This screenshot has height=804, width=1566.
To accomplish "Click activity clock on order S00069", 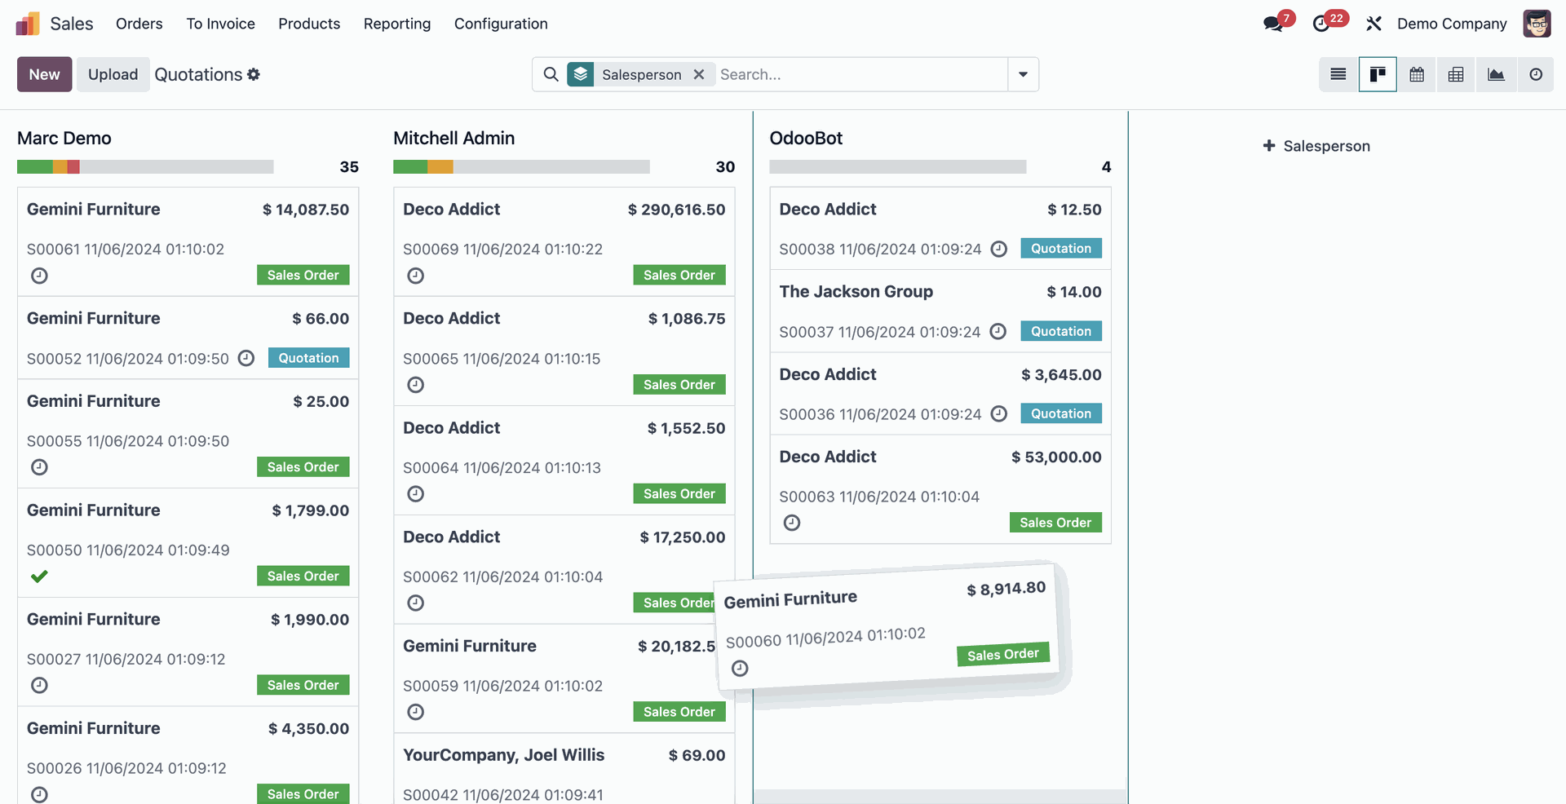I will tap(416, 276).
